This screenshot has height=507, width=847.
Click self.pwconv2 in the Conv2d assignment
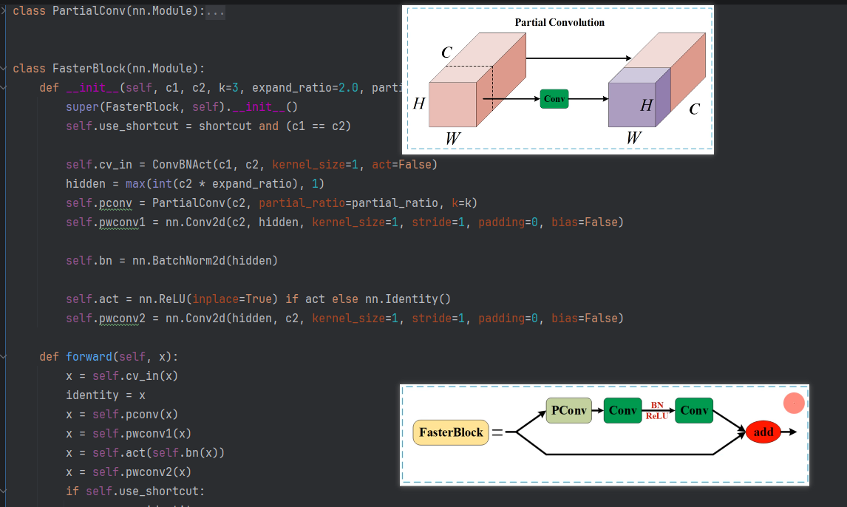coord(106,319)
